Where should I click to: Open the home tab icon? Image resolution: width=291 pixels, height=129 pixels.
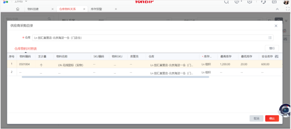click(17, 9)
